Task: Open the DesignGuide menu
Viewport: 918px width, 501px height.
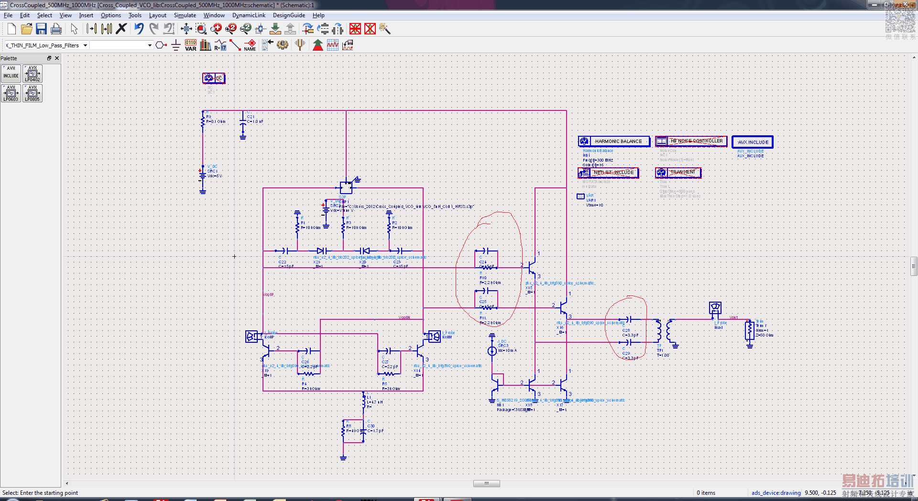Action: click(289, 15)
